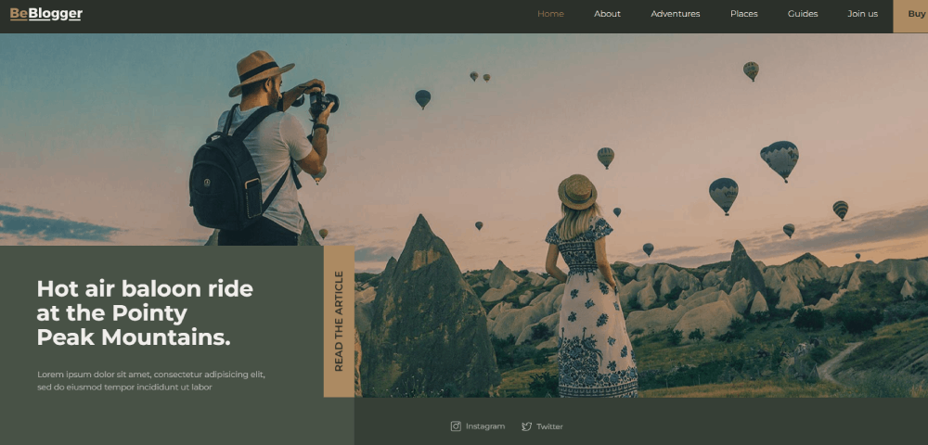Open the Home menu item

coord(550,14)
